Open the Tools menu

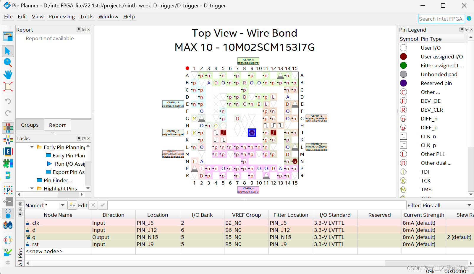[x=87, y=17]
